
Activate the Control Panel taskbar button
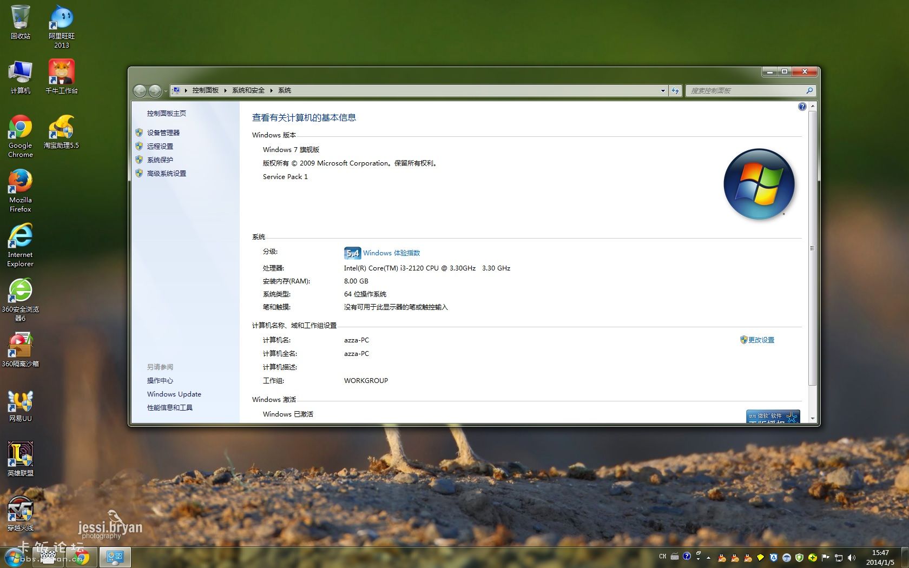click(115, 557)
